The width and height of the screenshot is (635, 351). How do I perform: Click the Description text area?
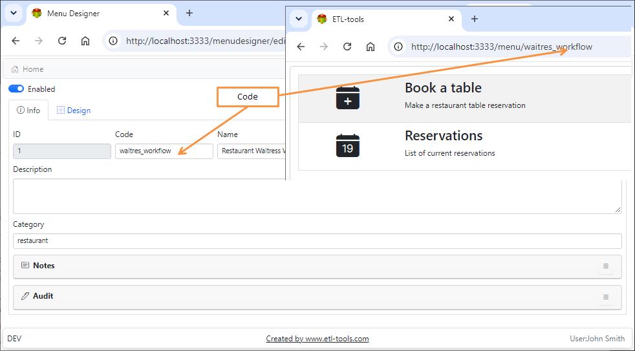click(x=317, y=197)
